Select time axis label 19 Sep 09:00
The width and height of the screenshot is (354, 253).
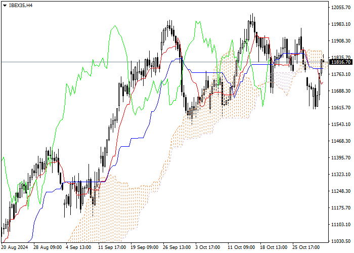pyautogui.click(x=145, y=247)
